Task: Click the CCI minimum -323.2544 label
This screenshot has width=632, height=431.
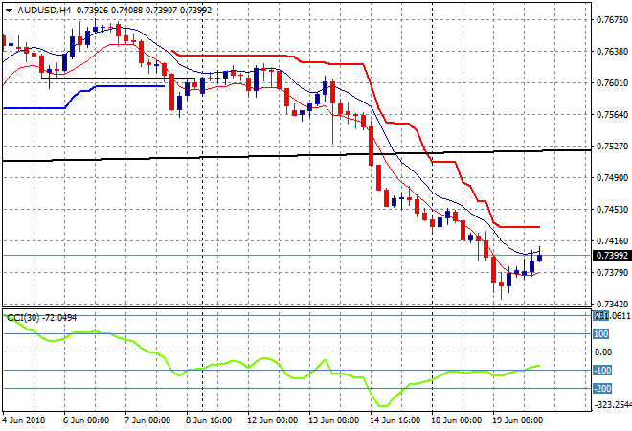Action: (613, 405)
